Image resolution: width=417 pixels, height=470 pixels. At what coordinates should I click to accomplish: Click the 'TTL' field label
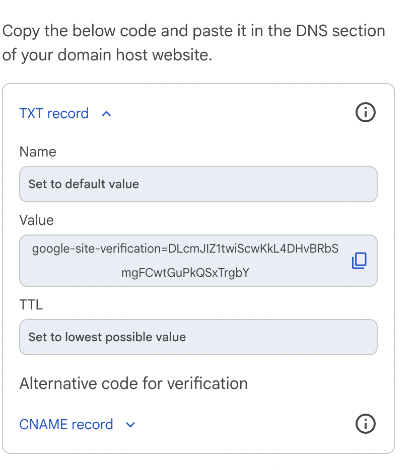(x=31, y=304)
